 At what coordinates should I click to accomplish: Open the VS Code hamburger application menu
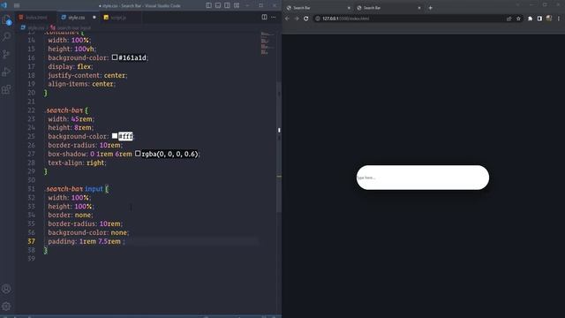point(17,5)
